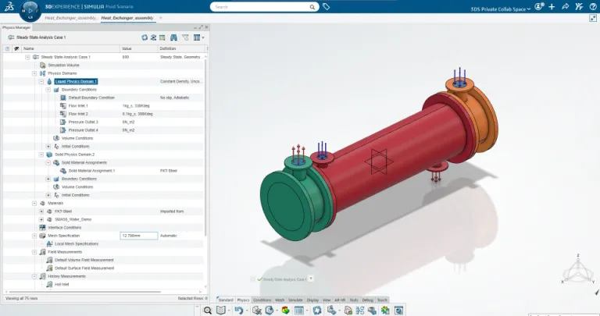Click the binoculars find icon in Physics Manager
Screen dimensions: 600x316
pos(173,37)
